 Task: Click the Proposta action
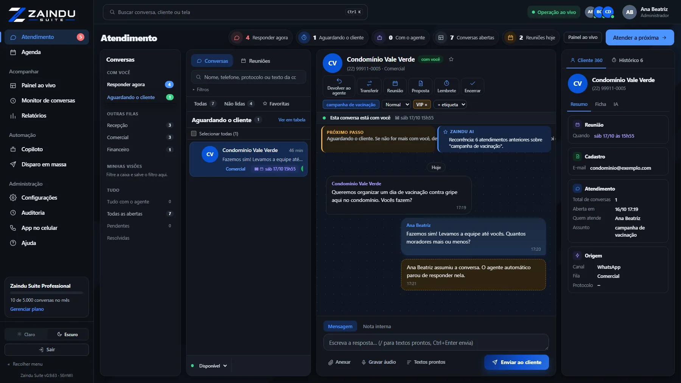(420, 86)
